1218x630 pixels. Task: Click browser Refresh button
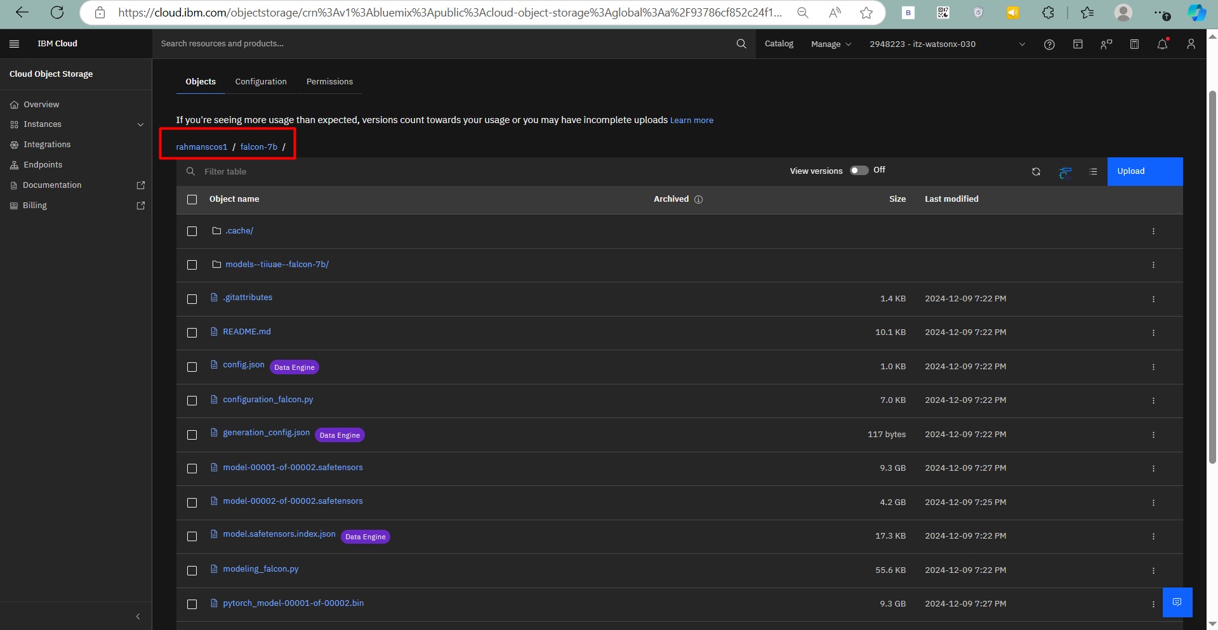click(x=57, y=13)
